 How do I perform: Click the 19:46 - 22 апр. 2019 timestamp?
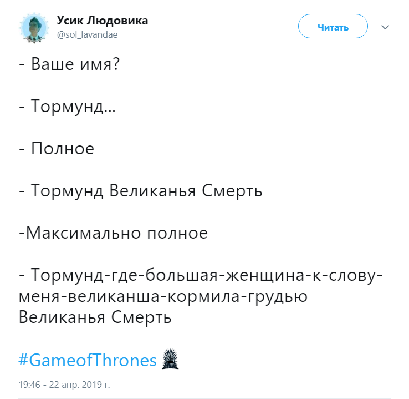click(64, 384)
